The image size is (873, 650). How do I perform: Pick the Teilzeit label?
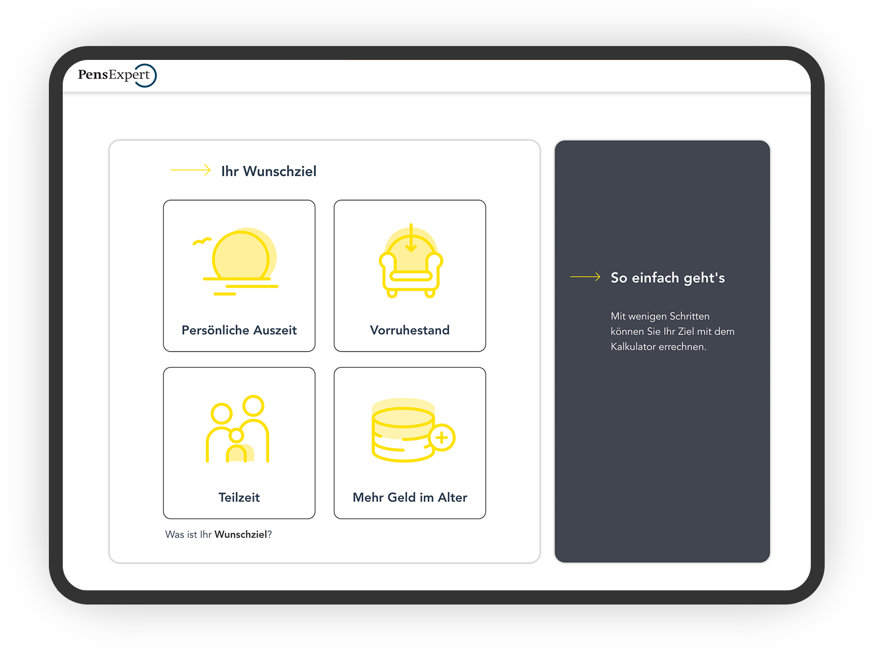point(239,497)
